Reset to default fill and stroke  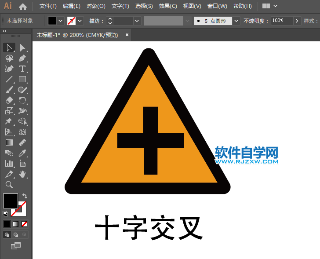tap(5, 214)
